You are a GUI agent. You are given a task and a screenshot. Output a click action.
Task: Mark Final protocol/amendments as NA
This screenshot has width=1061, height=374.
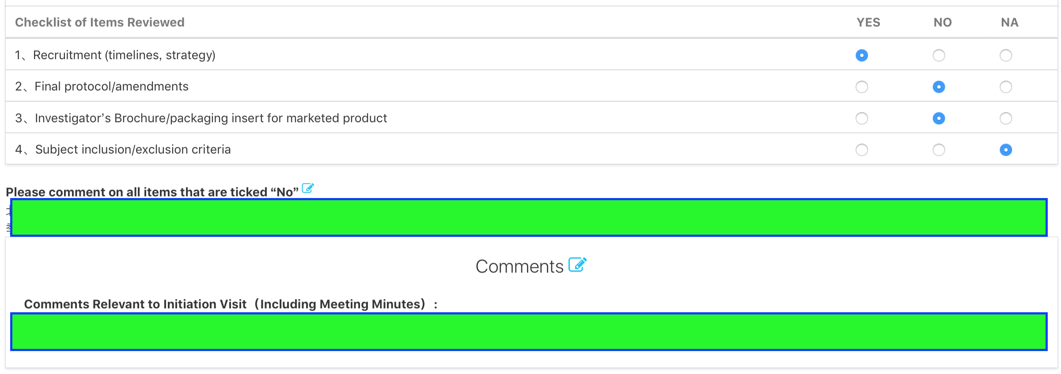pos(1005,87)
